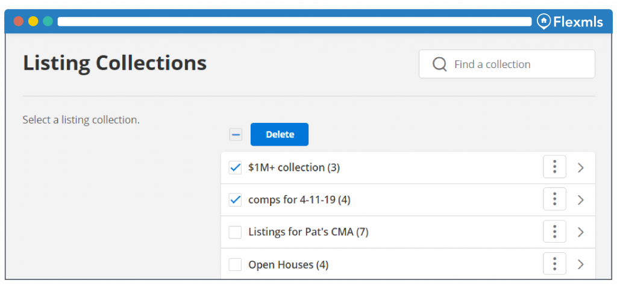Expand $1M+ collection with right chevron
This screenshot has width=617, height=286.
[x=581, y=167]
